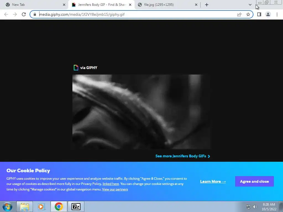Open See more Jennifers Body GIFs link
This screenshot has height=212, width=283.
point(181,156)
